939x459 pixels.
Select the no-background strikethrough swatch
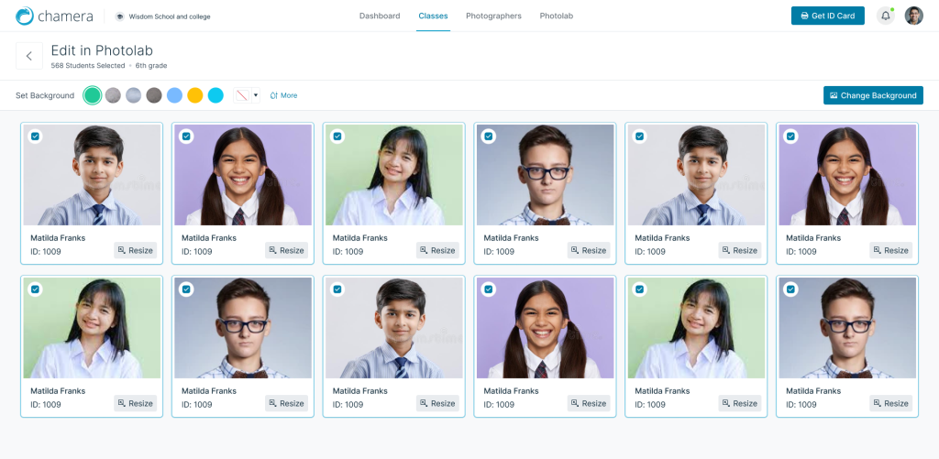(242, 95)
